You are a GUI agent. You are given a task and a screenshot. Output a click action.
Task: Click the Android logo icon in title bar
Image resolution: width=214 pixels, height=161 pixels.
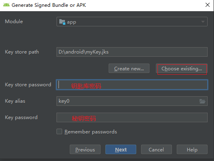6,5
